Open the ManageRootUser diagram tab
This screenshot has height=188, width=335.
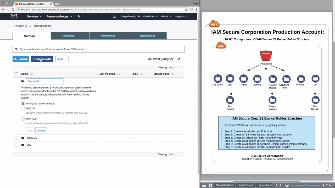coord(225,185)
